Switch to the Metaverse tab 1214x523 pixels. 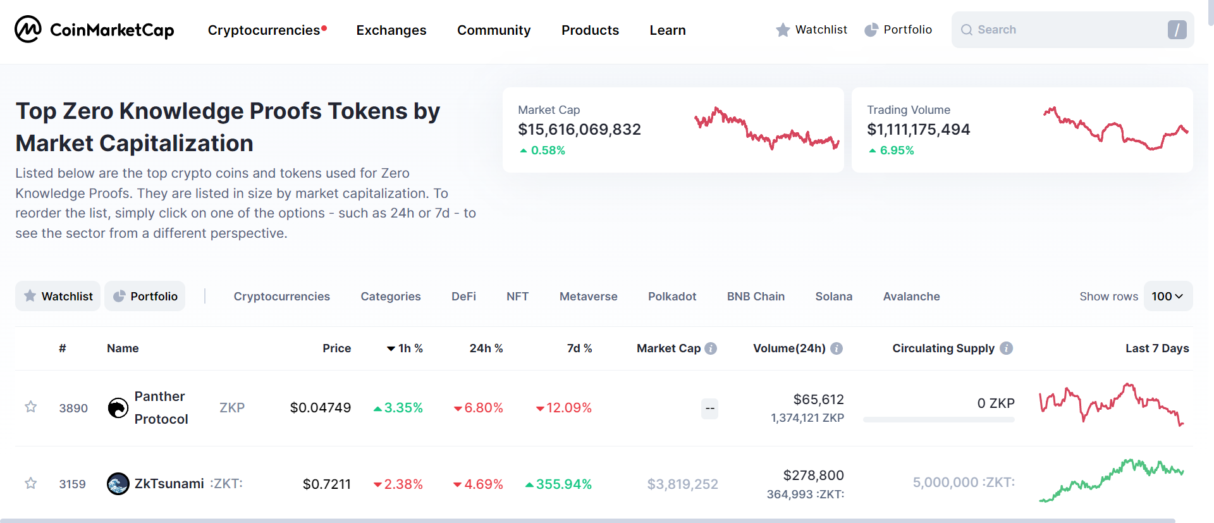coord(588,297)
